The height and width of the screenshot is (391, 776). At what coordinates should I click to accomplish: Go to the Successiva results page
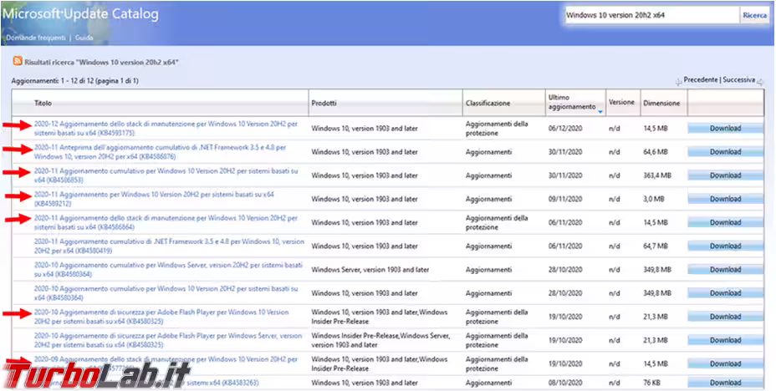[739, 80]
